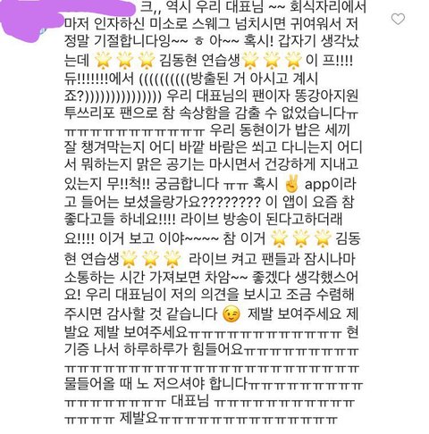Click the word 회식자리에서 on the first line

[x=328, y=7]
